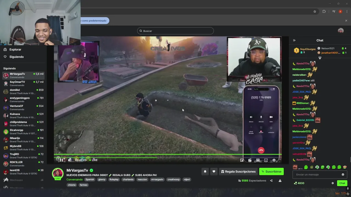Pause the live stream video
Viewport: 351px width, 197px height.
(x=61, y=160)
